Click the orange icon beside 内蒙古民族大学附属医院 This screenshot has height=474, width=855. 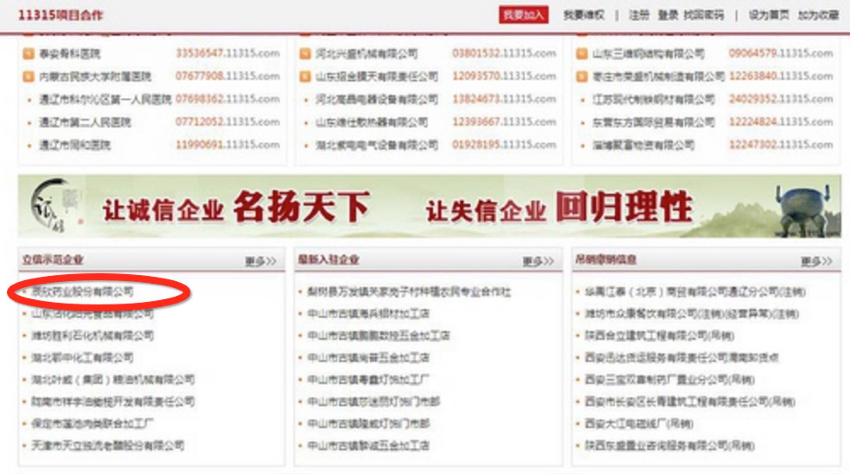point(28,77)
